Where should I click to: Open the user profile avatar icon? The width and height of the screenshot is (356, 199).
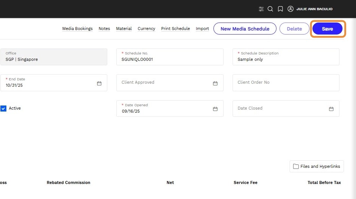(290, 9)
